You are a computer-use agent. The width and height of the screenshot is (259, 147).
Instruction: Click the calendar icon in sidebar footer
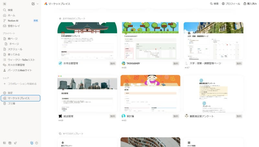pos(10,143)
